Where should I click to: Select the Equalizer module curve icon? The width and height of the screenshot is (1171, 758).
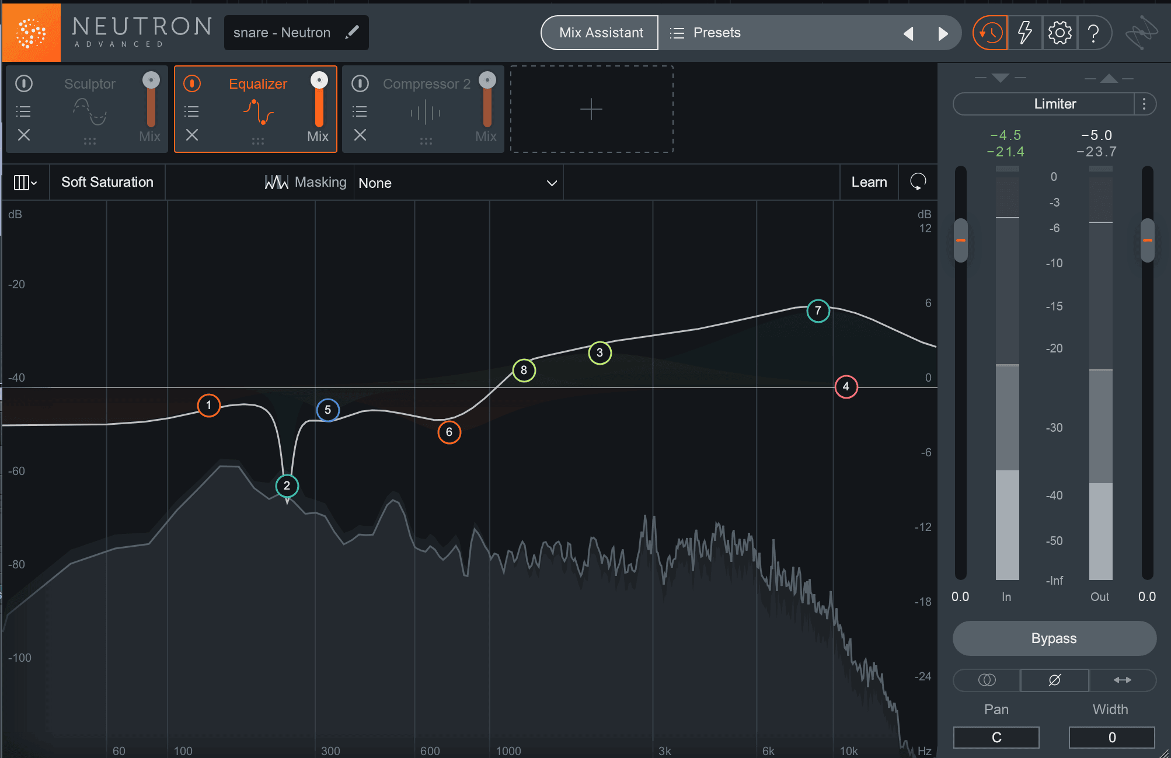tap(258, 111)
